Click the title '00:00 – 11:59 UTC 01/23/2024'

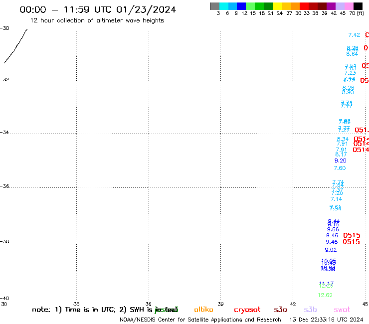98,9
